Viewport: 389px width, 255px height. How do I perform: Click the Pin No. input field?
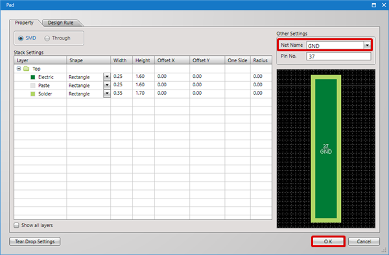pyautogui.click(x=338, y=56)
